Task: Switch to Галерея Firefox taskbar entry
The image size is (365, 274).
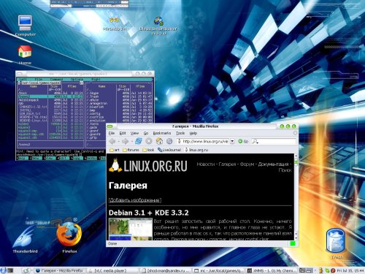Action: point(60,270)
